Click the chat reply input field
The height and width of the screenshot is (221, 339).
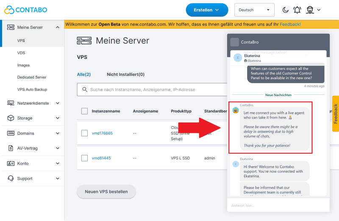pos(278,205)
